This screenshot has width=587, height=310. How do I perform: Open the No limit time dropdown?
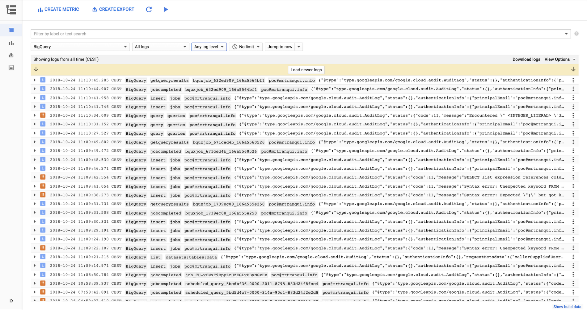pos(246,47)
